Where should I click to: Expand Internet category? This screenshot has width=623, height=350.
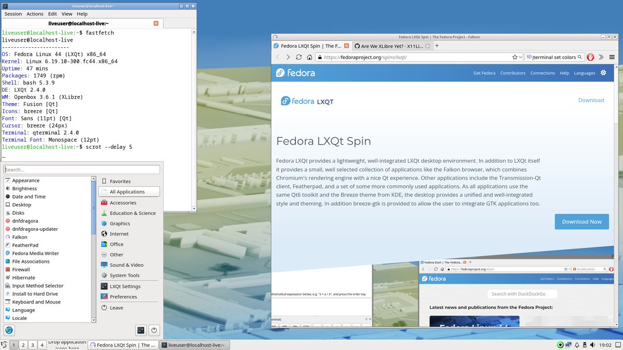click(x=129, y=234)
